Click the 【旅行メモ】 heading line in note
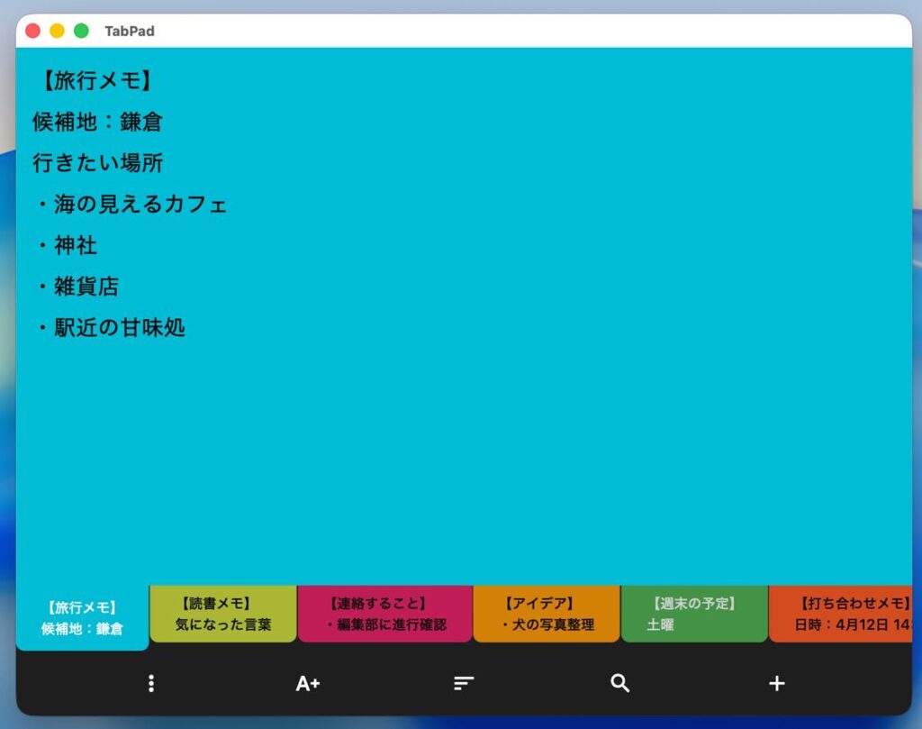The width and height of the screenshot is (922, 729). (x=94, y=81)
